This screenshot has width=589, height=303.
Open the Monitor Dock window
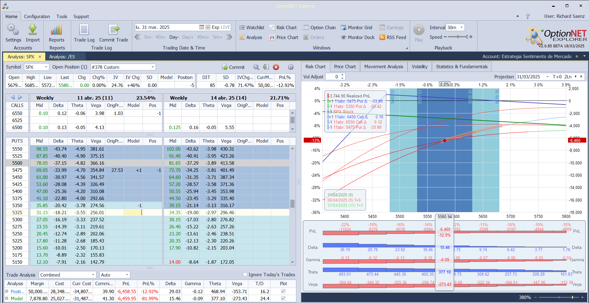[x=358, y=37]
